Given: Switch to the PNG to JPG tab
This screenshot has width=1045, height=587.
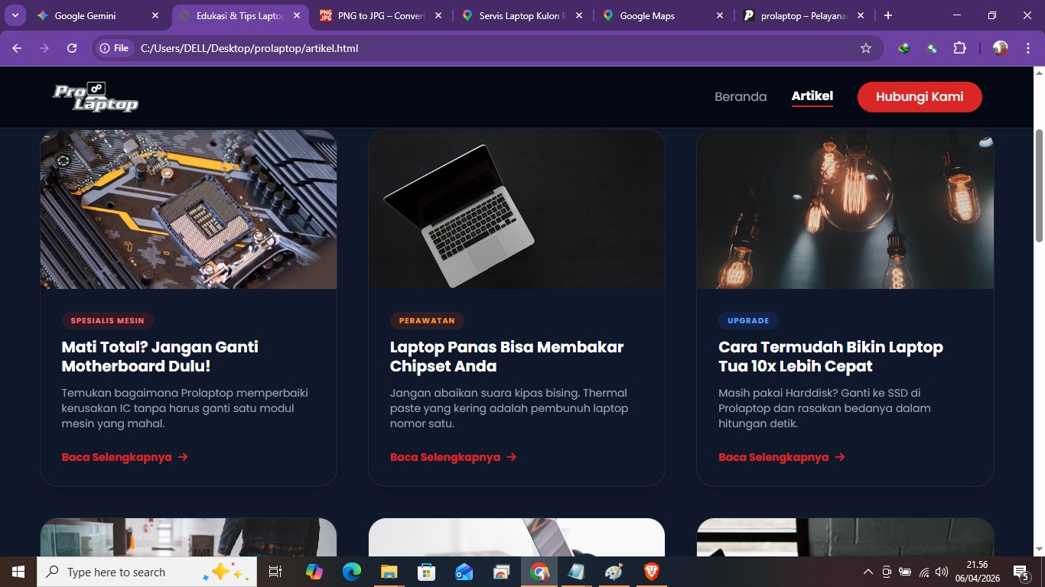Looking at the screenshot, I should (380, 15).
